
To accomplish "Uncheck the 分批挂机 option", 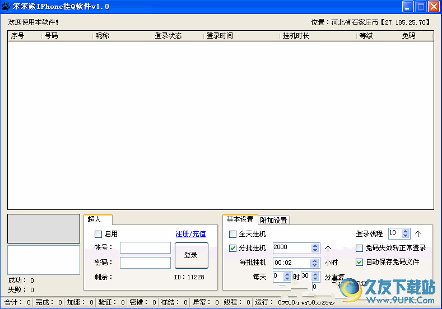I will tap(232, 248).
